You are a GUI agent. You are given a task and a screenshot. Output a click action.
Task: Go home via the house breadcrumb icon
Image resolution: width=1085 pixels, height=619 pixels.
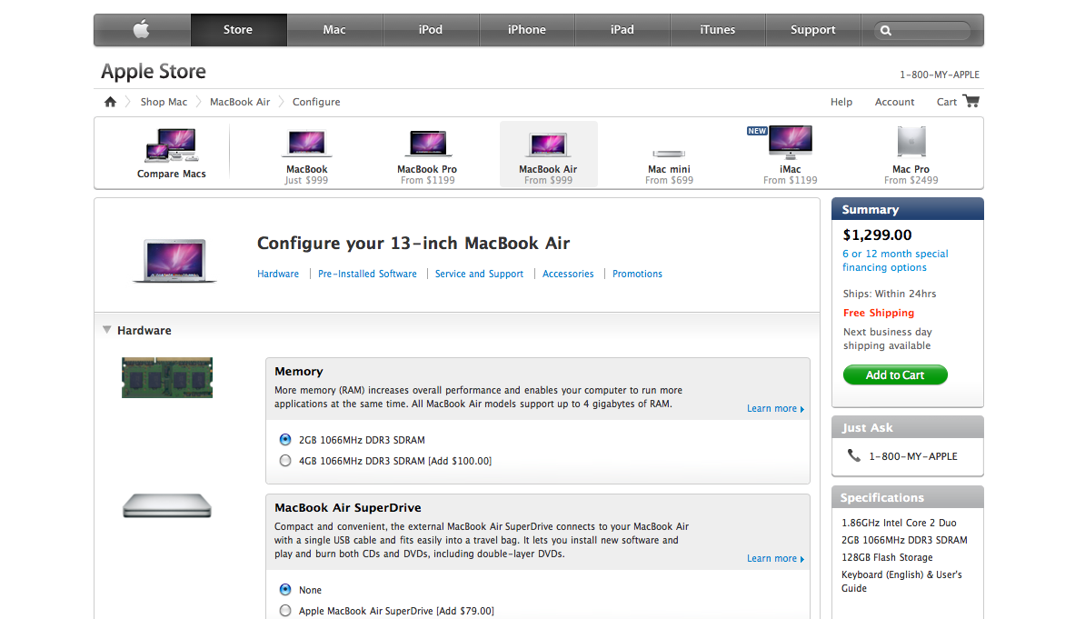(110, 102)
